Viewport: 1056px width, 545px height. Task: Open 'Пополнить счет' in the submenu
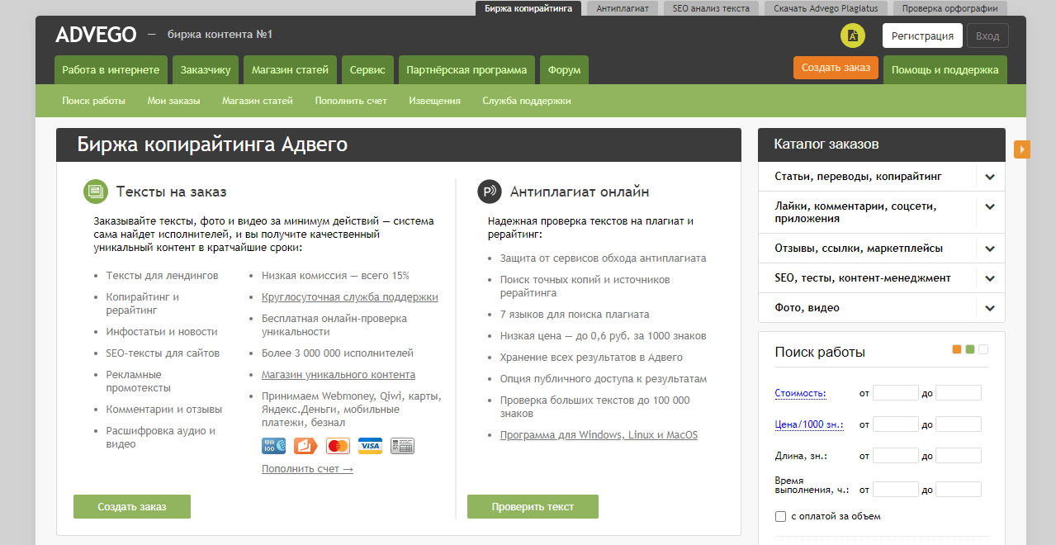click(351, 101)
